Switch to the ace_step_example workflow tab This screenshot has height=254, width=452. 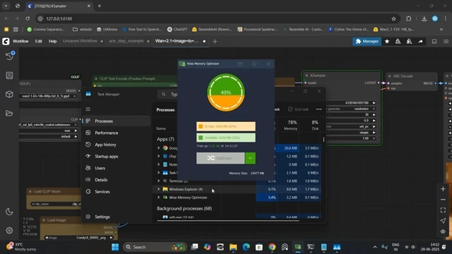click(126, 41)
